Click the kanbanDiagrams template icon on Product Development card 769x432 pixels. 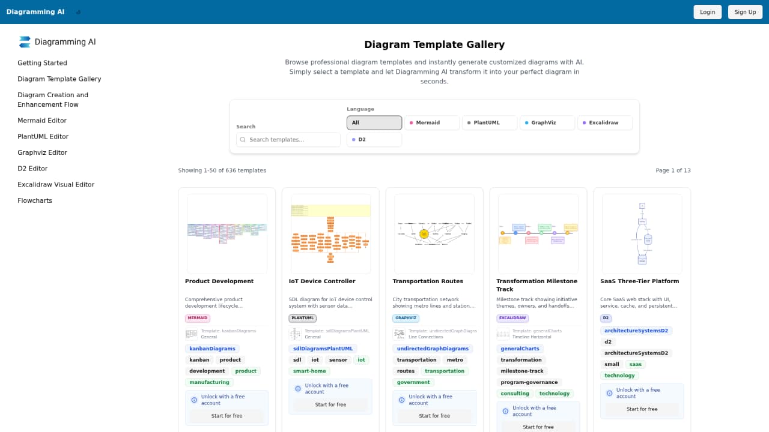tap(191, 334)
